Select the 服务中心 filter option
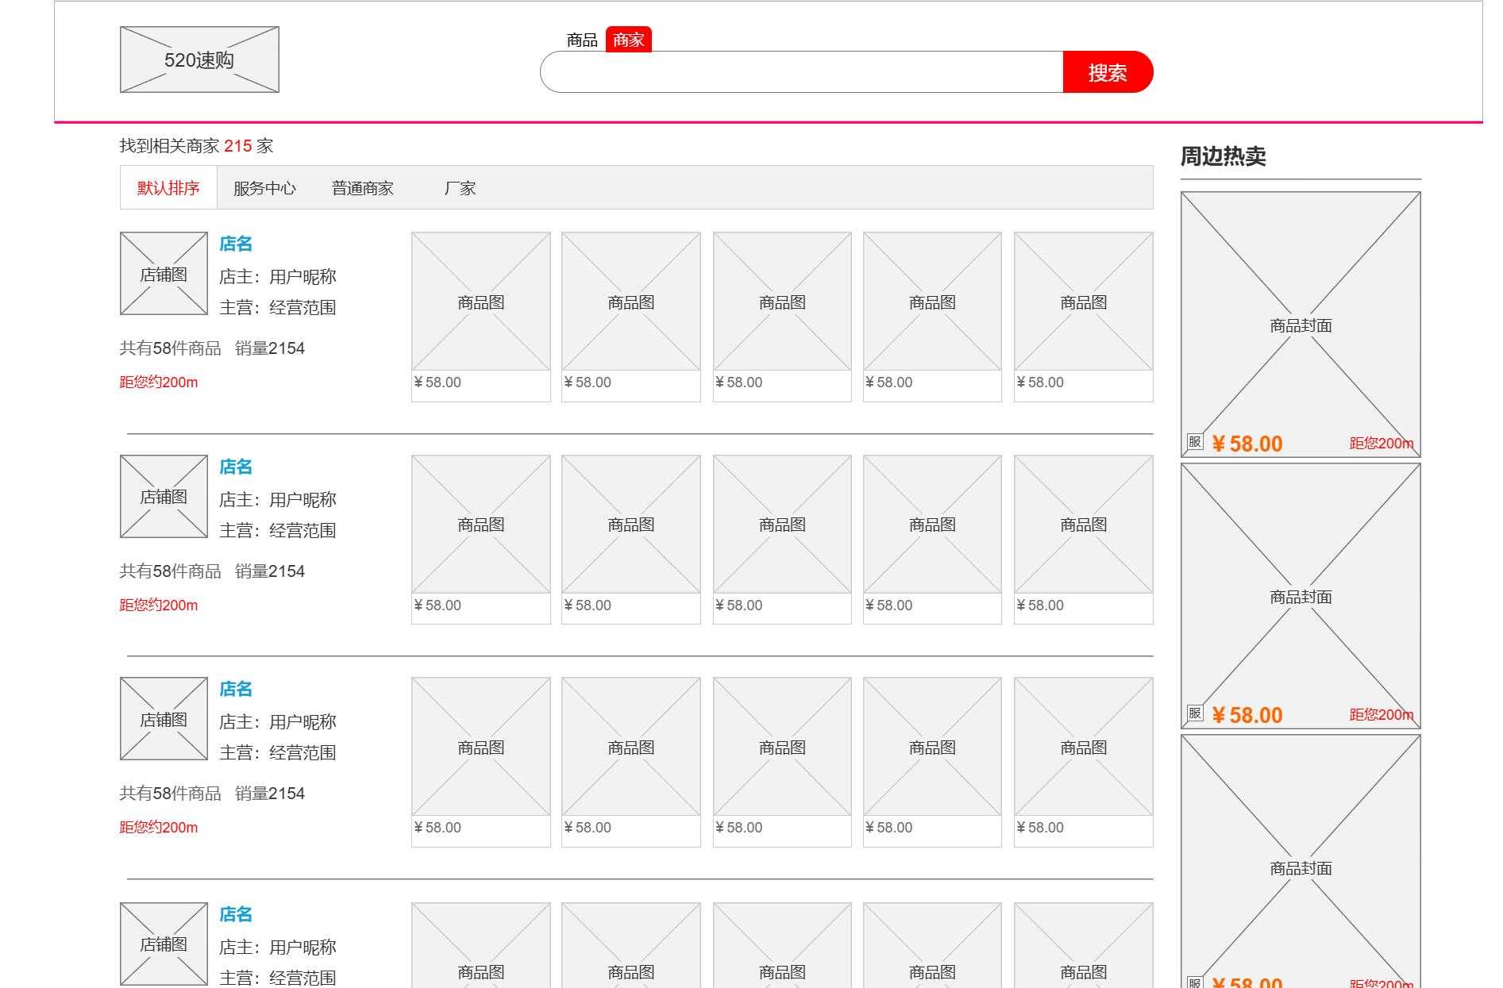The height and width of the screenshot is (988, 1503). tap(264, 187)
